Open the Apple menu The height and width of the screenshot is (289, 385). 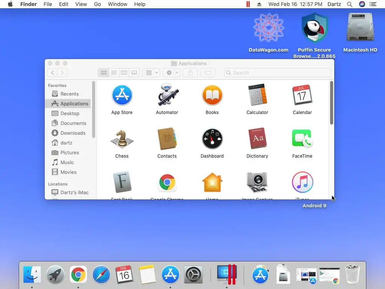(10, 4)
